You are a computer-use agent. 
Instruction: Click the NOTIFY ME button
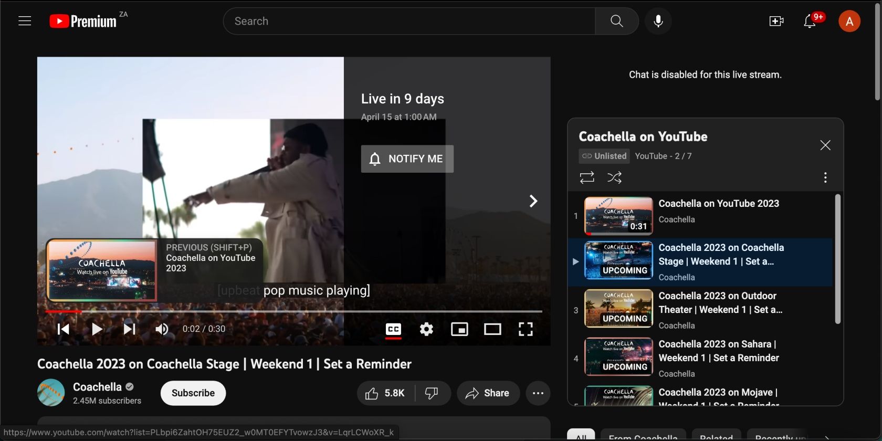coord(407,159)
